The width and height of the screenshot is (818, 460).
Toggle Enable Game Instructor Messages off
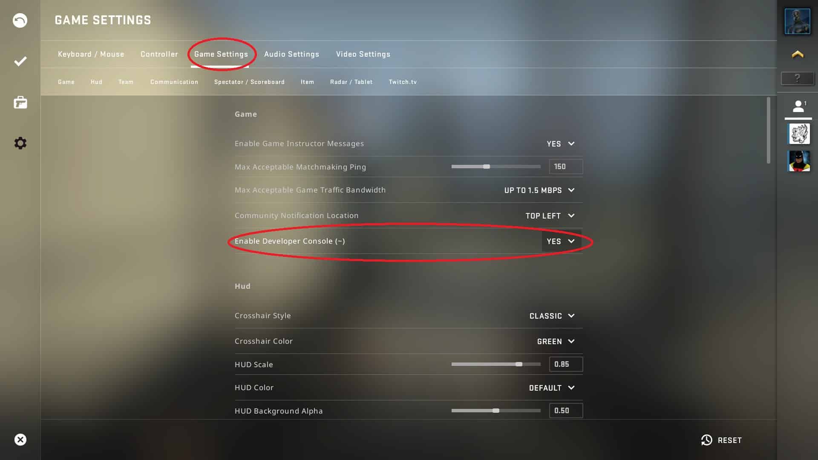559,143
